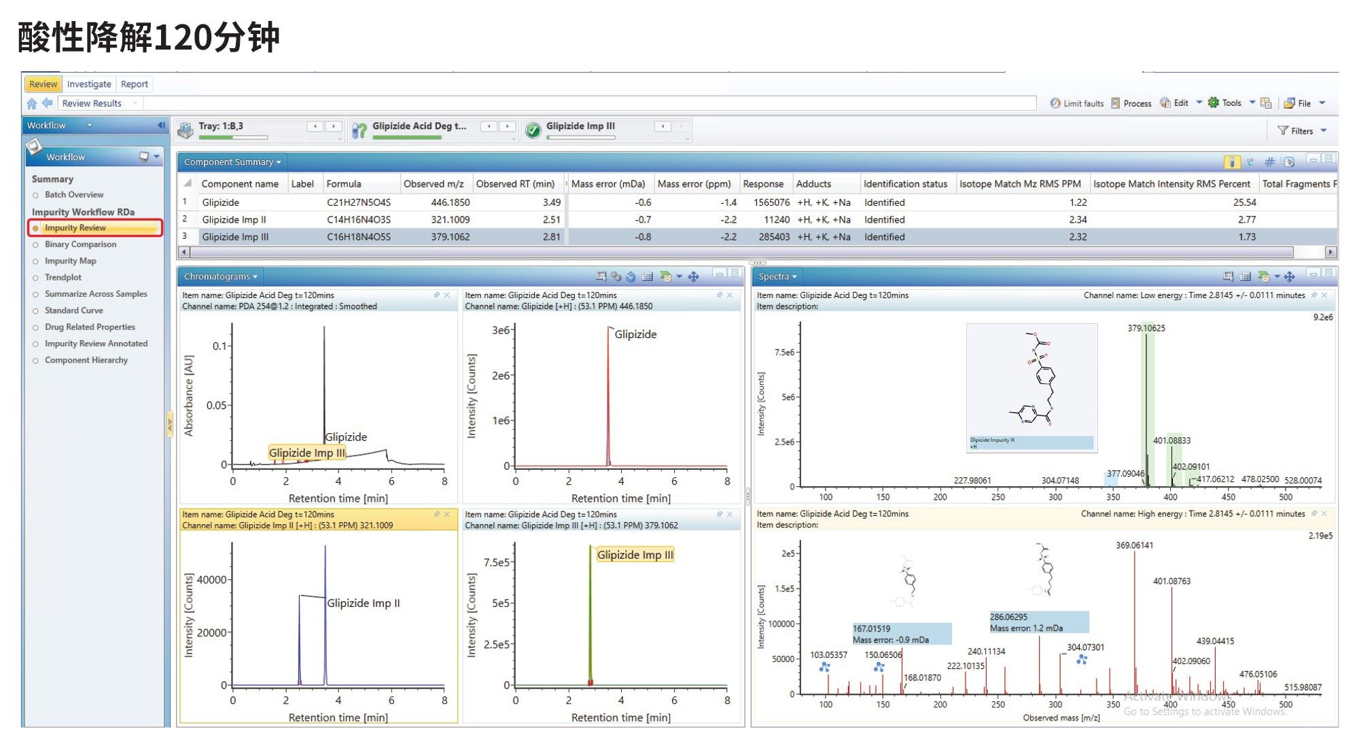The width and height of the screenshot is (1359, 753).
Task: Click the export image icon in Spectra toolbar
Action: pos(1264,276)
